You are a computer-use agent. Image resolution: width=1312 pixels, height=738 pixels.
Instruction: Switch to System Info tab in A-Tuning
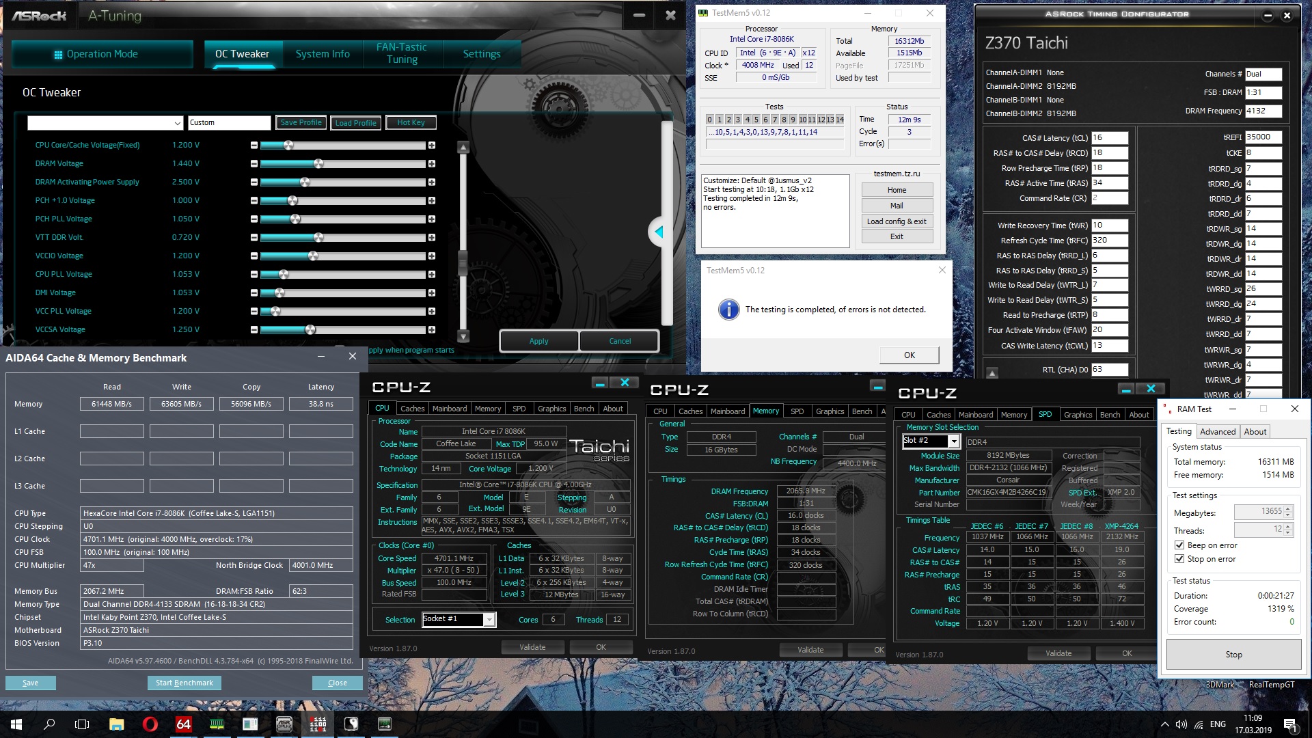coord(323,54)
